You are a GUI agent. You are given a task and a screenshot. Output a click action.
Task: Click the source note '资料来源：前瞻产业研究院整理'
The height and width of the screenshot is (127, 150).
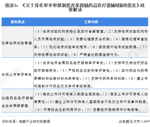(x=26, y=121)
